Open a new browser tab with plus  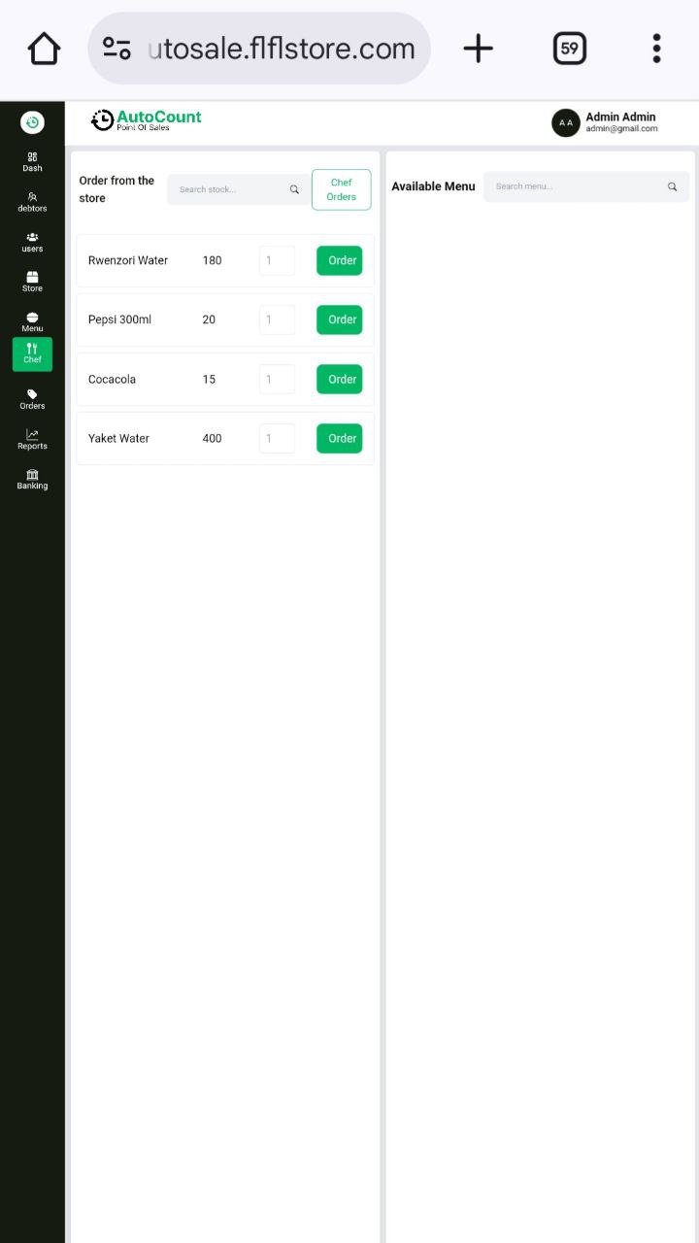[x=478, y=49]
